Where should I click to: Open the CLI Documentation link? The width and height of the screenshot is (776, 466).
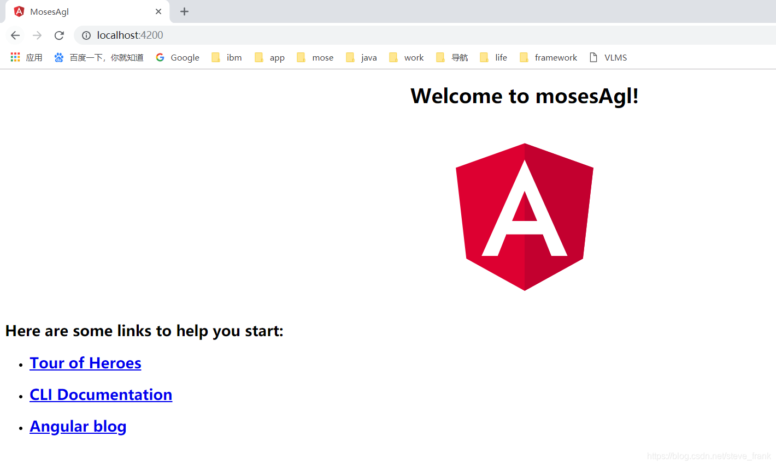point(101,395)
